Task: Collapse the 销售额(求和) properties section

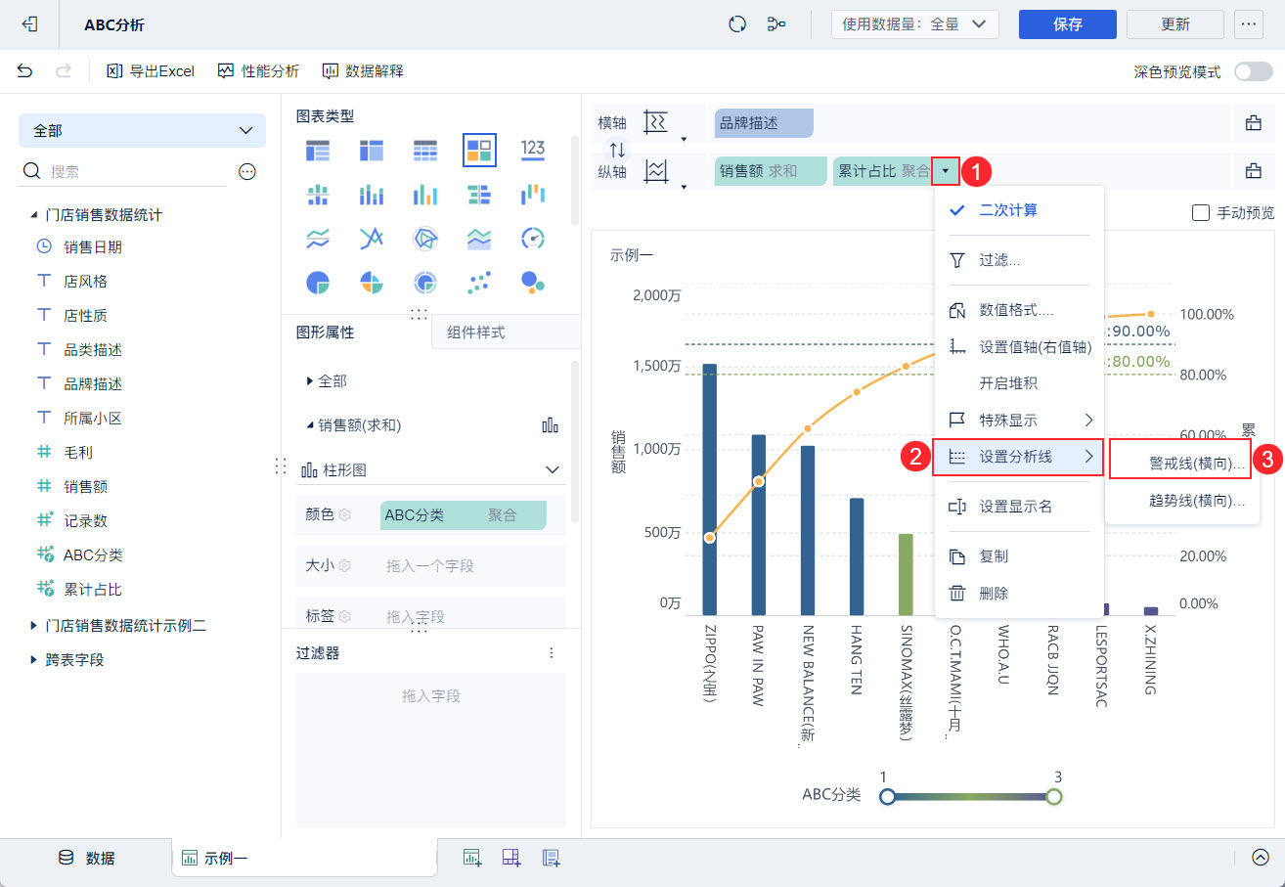Action: (x=311, y=425)
